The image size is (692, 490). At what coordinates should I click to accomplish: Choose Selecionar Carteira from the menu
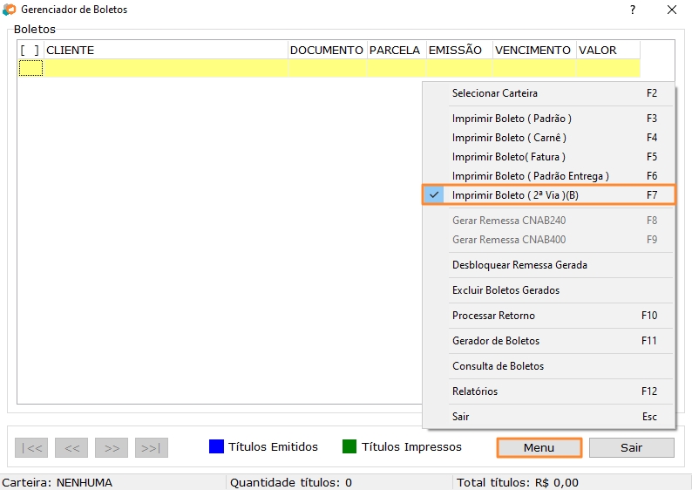pos(548,93)
